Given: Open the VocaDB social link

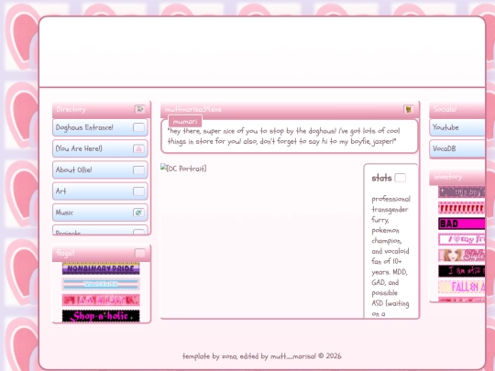Looking at the screenshot, I should [457, 148].
